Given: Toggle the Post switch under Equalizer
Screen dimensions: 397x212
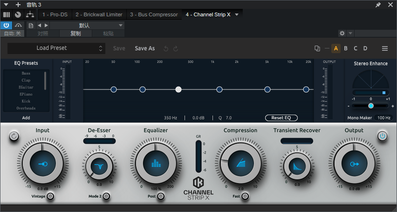Looking at the screenshot, I should coord(161,196).
